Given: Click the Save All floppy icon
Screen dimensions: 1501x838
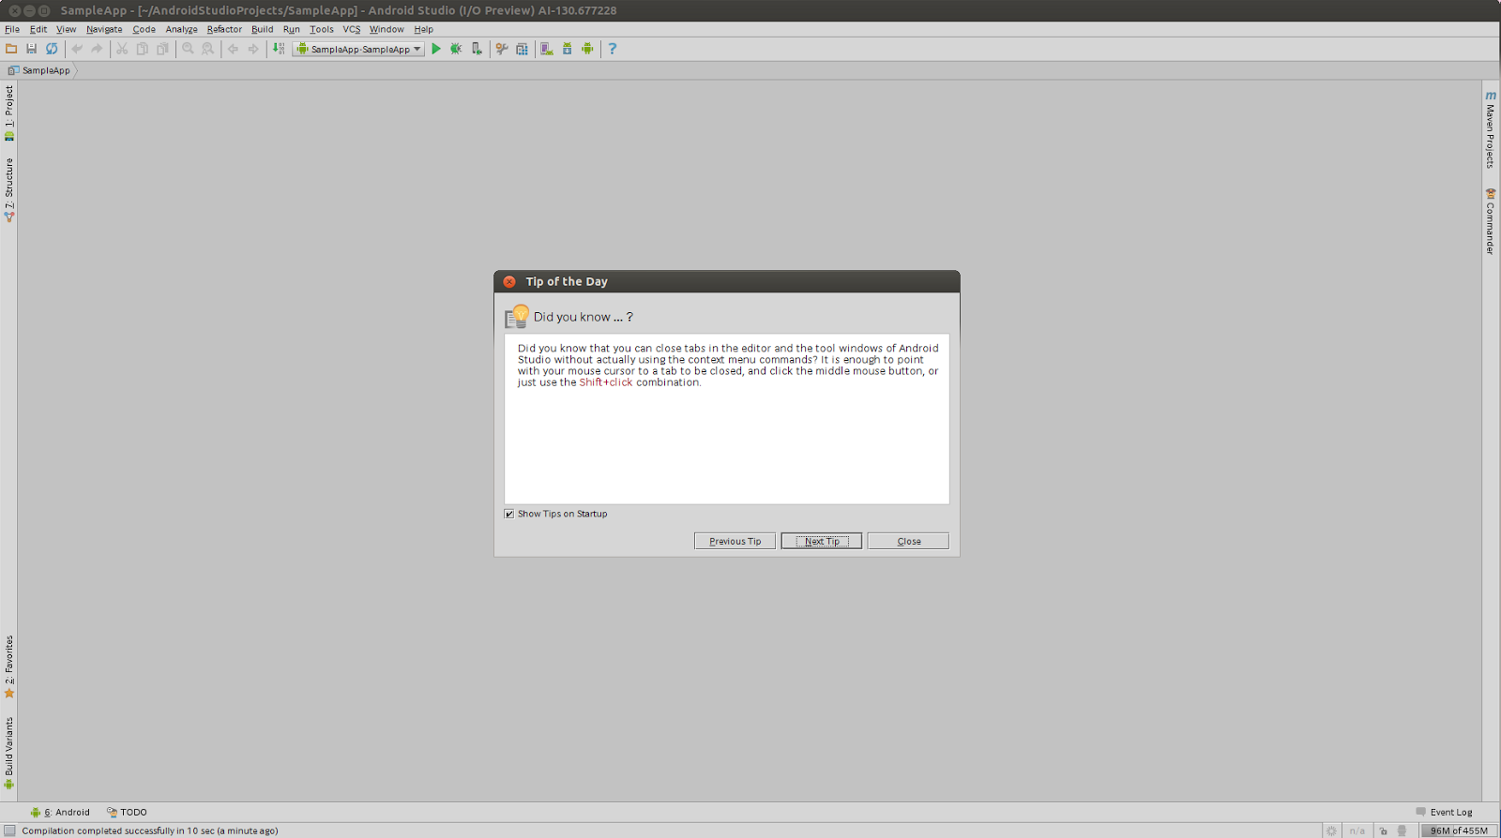Looking at the screenshot, I should click(31, 49).
